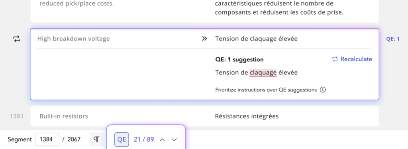Click the QE 21 / 89 issue counter

pos(143,139)
